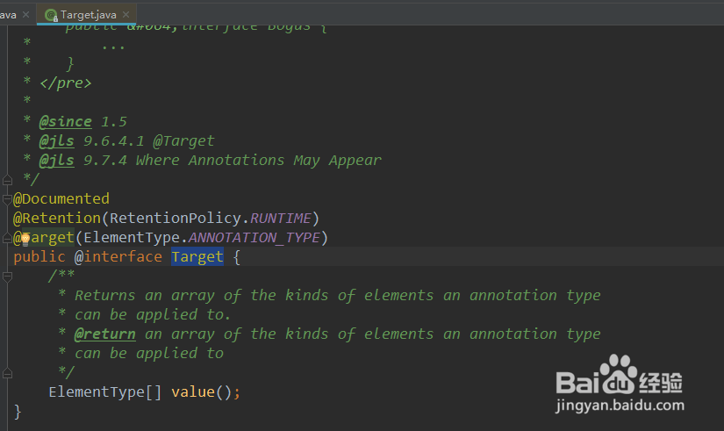Collapse the inner javadoc starting with /**

7,277
